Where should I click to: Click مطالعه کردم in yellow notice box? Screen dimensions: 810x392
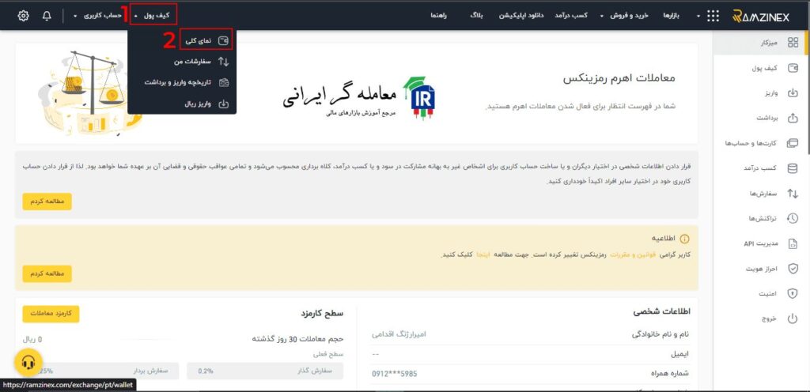click(x=47, y=274)
